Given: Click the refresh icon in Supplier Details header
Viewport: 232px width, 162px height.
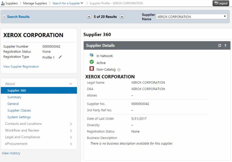Looking at the screenshot, I should coord(220,46).
